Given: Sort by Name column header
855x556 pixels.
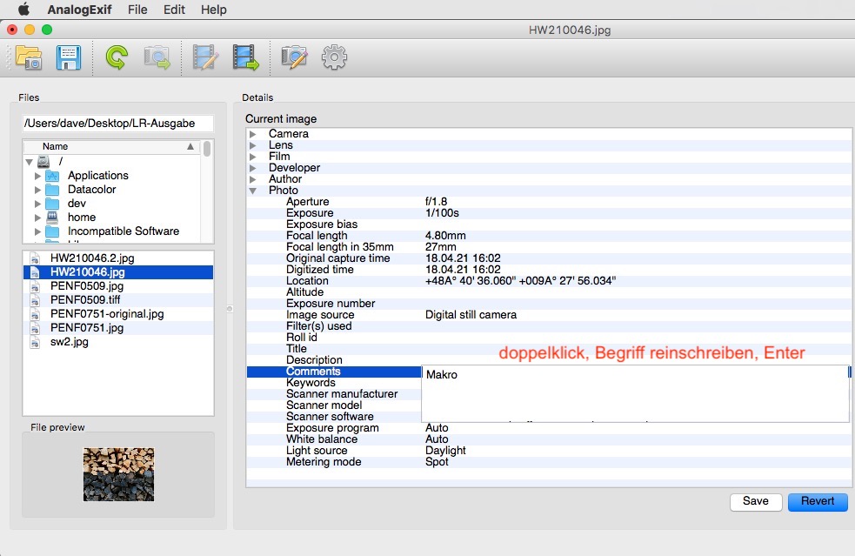Looking at the screenshot, I should pos(111,146).
